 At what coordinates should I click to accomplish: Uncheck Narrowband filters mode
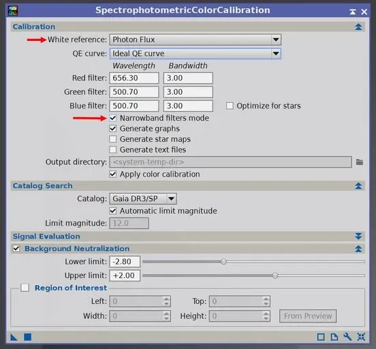(x=112, y=118)
